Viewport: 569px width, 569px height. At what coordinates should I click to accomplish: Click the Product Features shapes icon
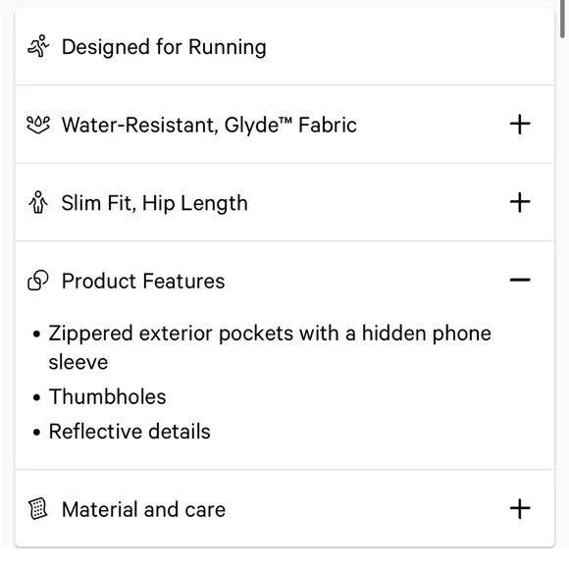pos(38,281)
